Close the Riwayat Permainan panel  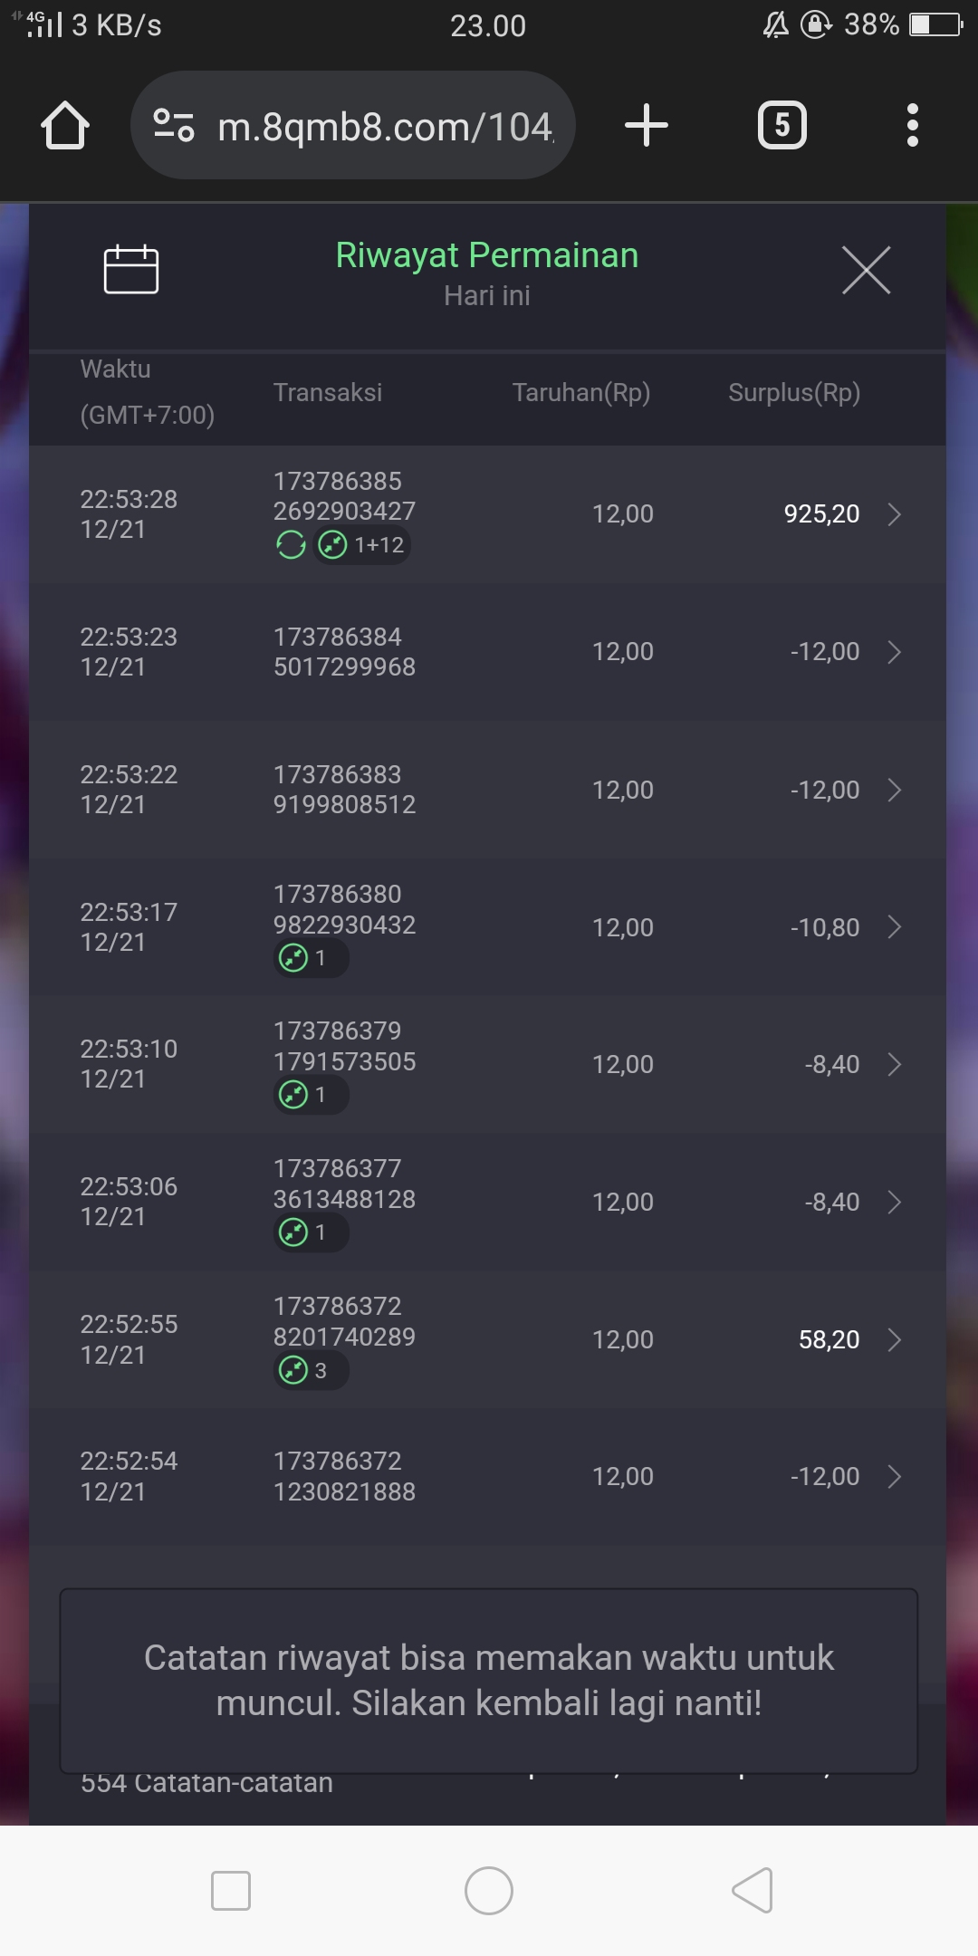(866, 270)
